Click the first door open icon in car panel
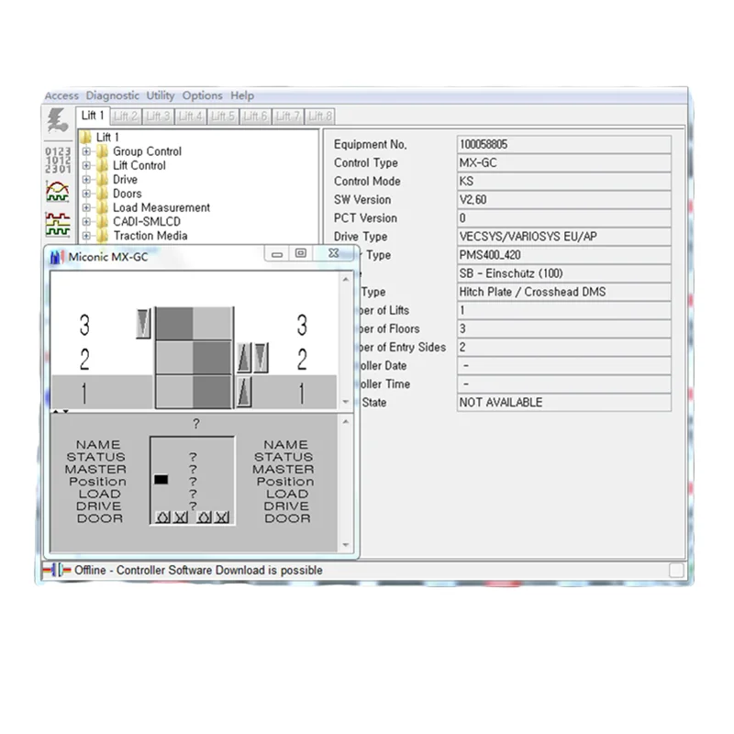 (x=162, y=517)
